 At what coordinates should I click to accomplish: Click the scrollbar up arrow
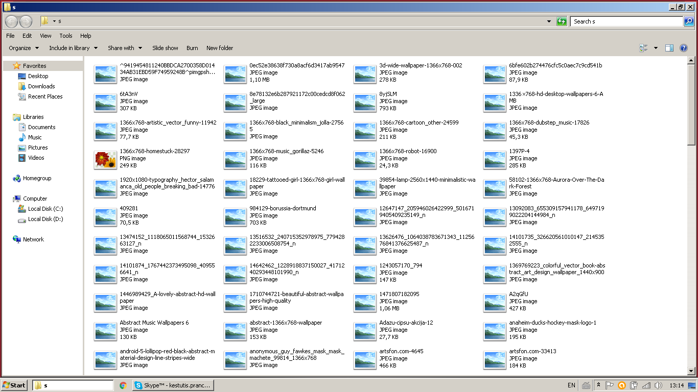[692, 61]
